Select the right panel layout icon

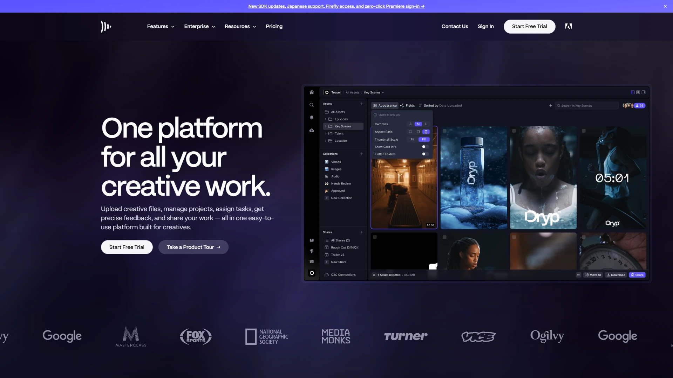(x=644, y=92)
